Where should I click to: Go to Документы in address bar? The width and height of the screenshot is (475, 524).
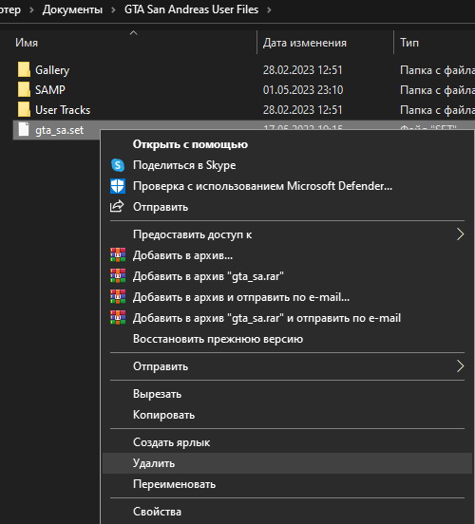(72, 9)
